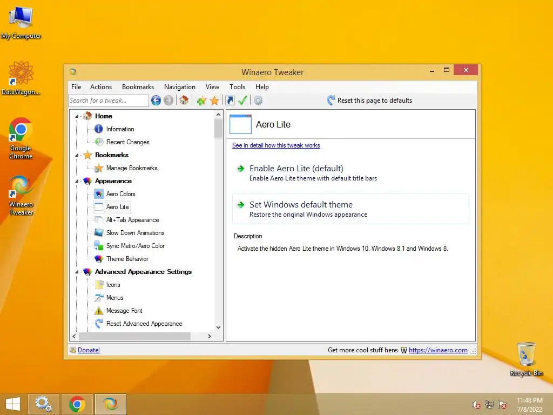Click the Slow Down Animations icon
Image resolution: width=553 pixels, height=415 pixels.
pos(99,233)
